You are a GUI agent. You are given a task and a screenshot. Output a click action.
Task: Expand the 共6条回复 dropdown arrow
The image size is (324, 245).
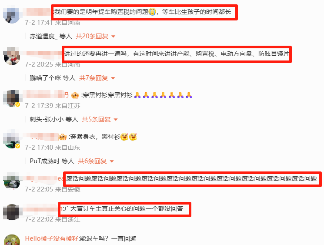pyautogui.click(x=112, y=161)
